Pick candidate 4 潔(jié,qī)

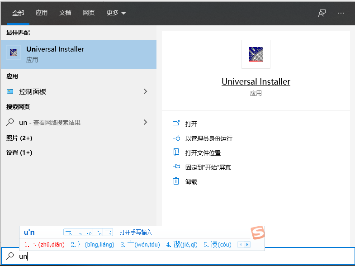pyautogui.click(x=182, y=244)
